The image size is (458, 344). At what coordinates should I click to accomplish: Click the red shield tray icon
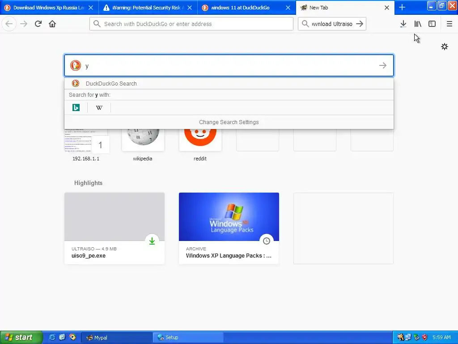coord(425,338)
